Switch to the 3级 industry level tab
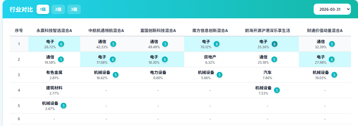Image resolution: width=358 pixels, height=126 pixels. click(x=74, y=9)
